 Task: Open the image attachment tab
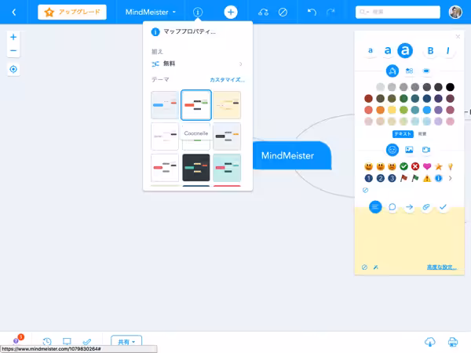(x=409, y=150)
